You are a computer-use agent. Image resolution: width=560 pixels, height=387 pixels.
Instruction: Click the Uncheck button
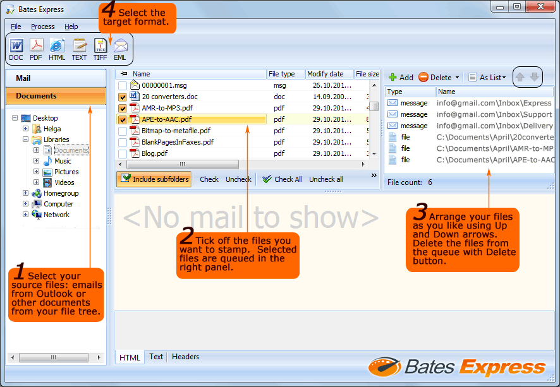tap(238, 179)
